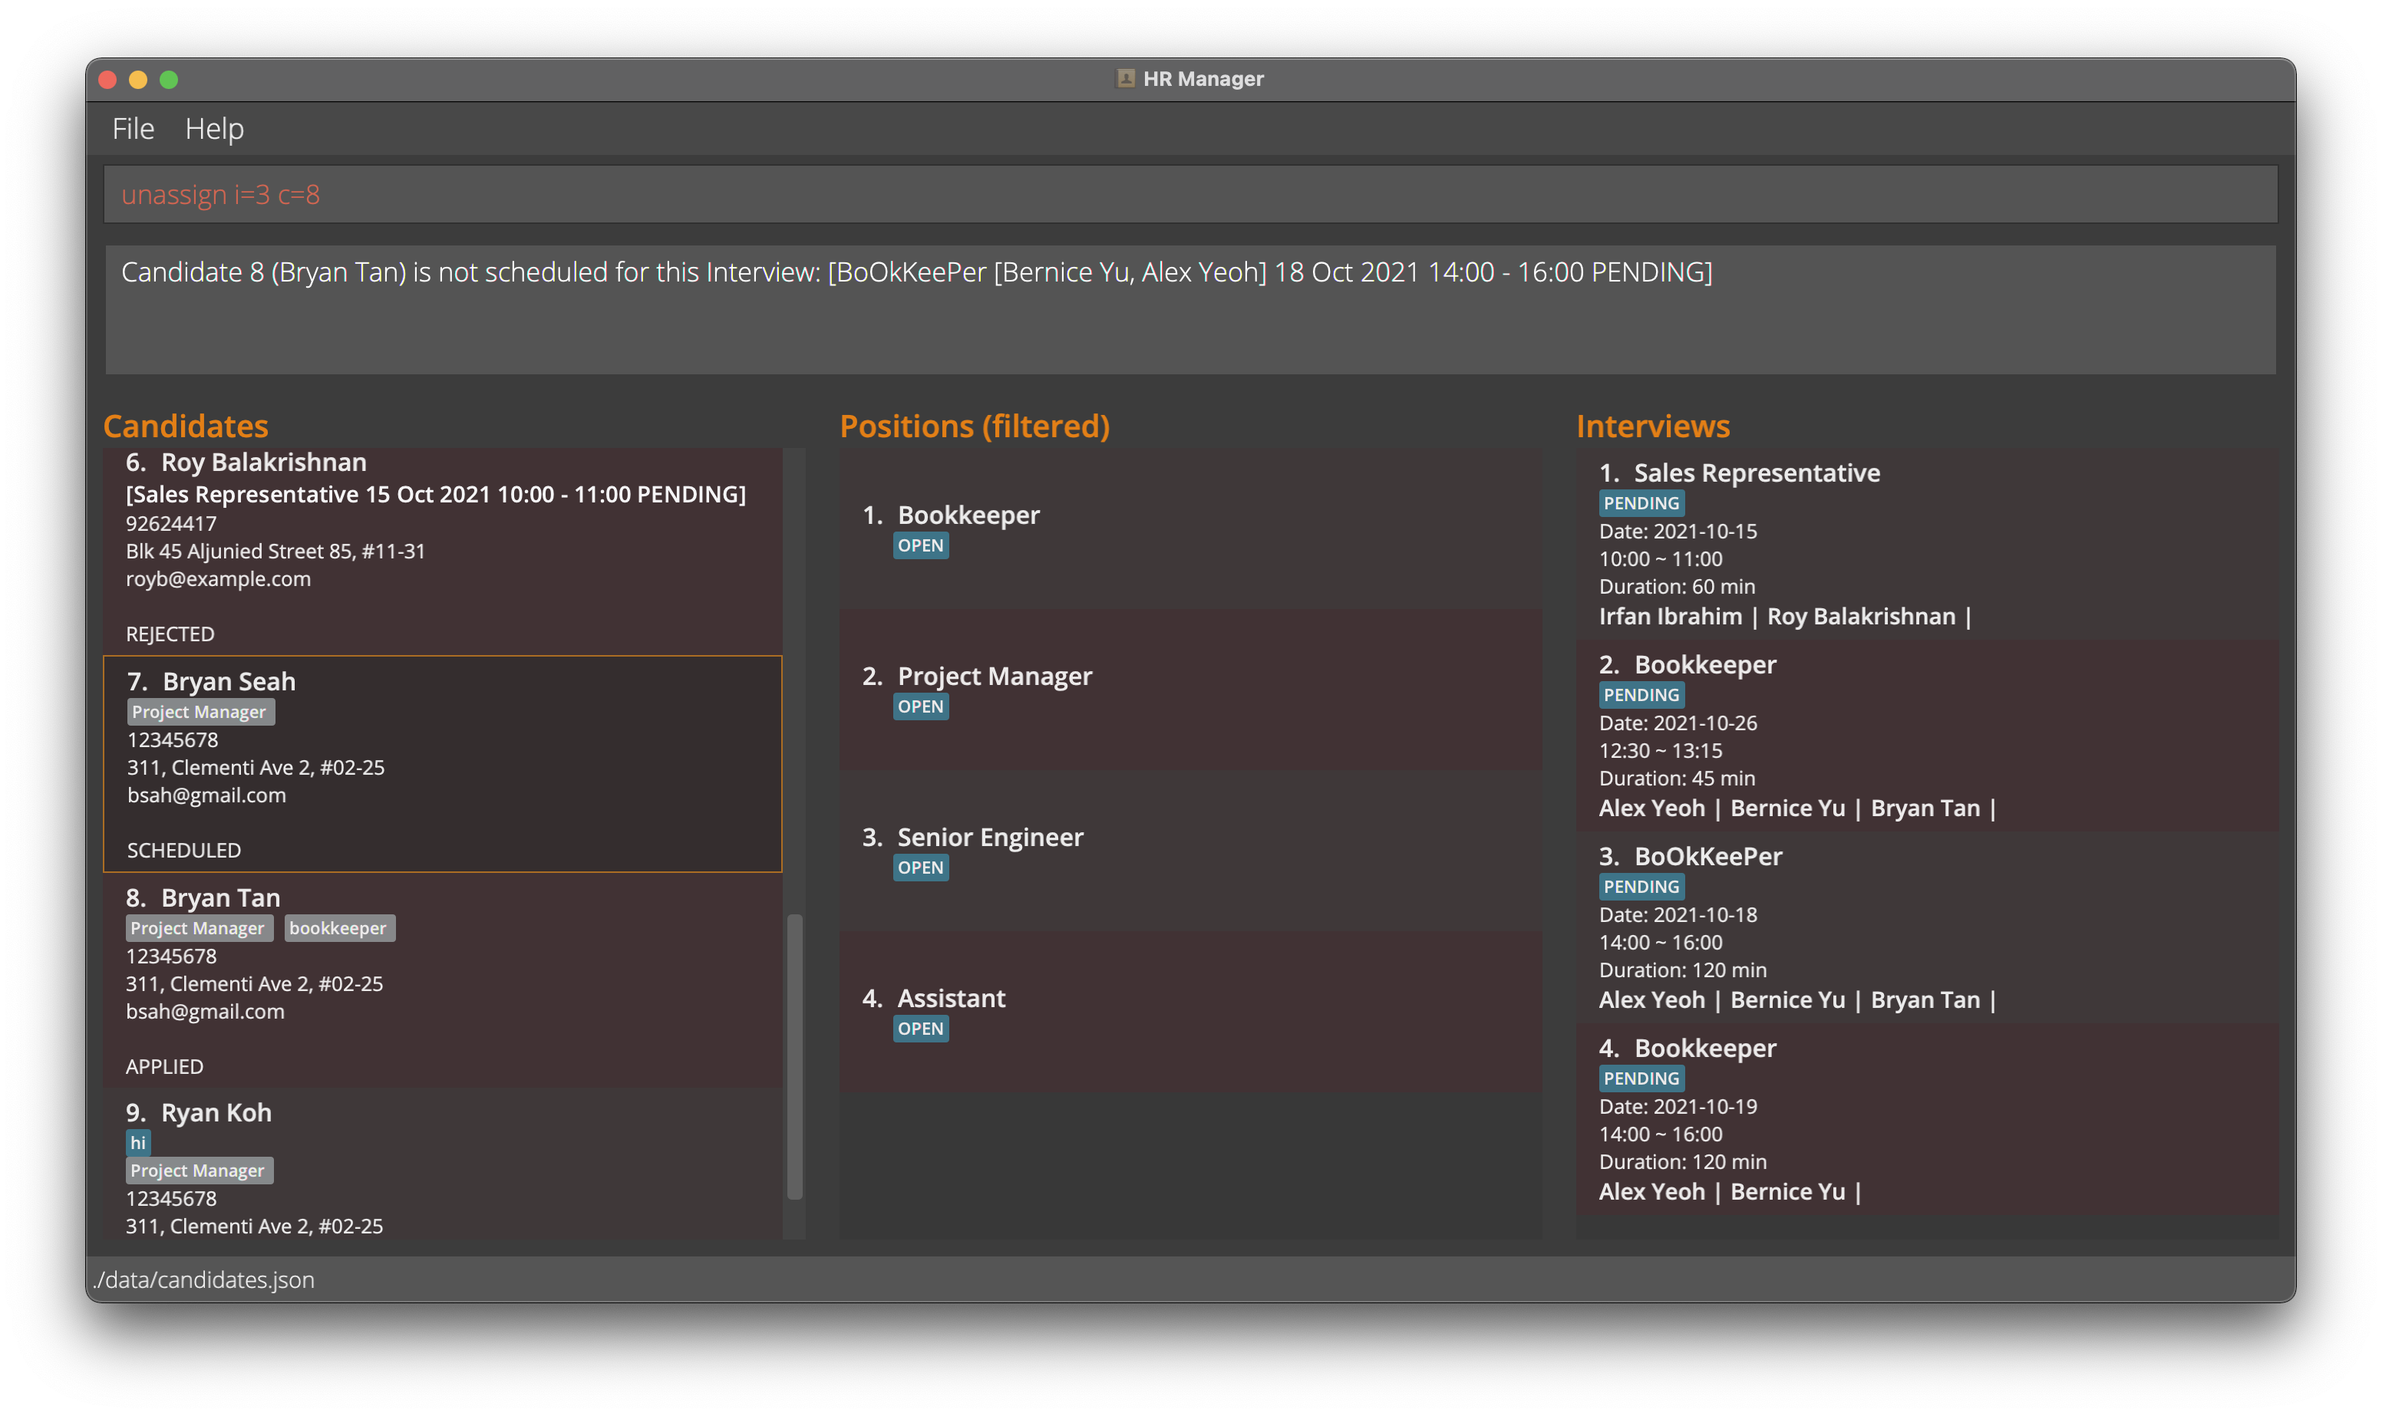Screen dimensions: 2382x1416
Task: Select candidate Bryan Tan card
Action: tap(442, 980)
